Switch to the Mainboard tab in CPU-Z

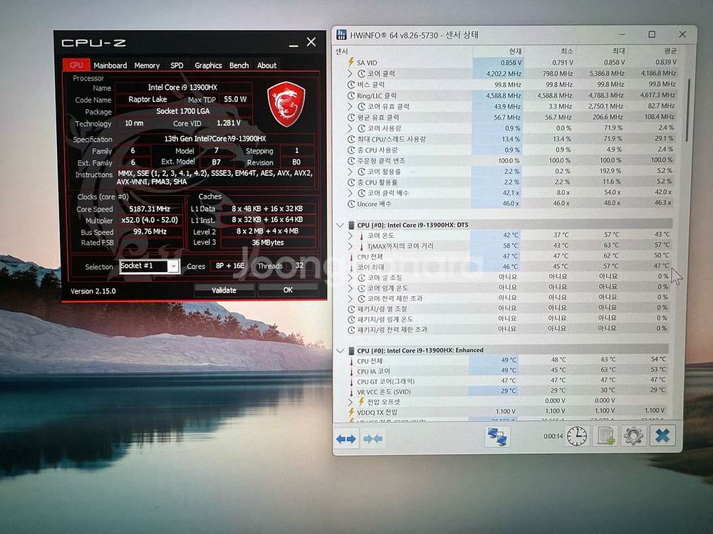(110, 66)
